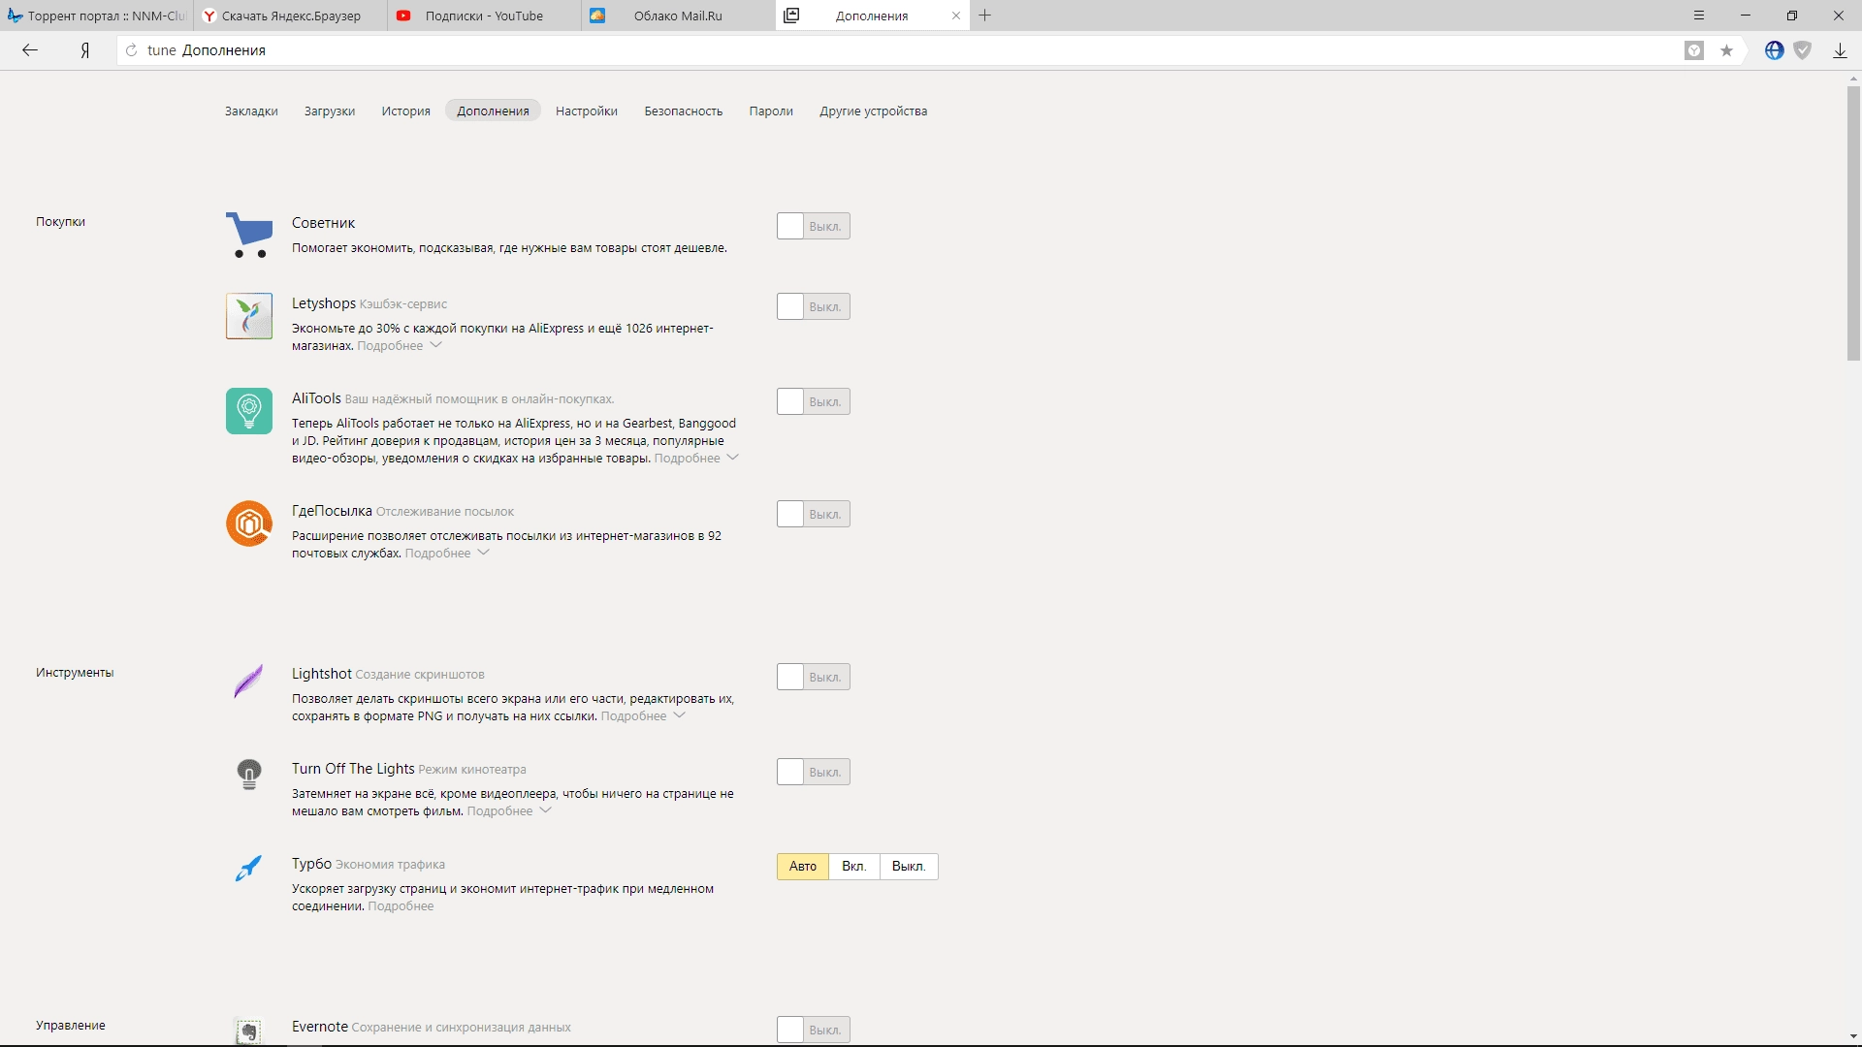Viewport: 1862px width, 1047px height.
Task: Go to the Безопасность section
Action: (684, 111)
